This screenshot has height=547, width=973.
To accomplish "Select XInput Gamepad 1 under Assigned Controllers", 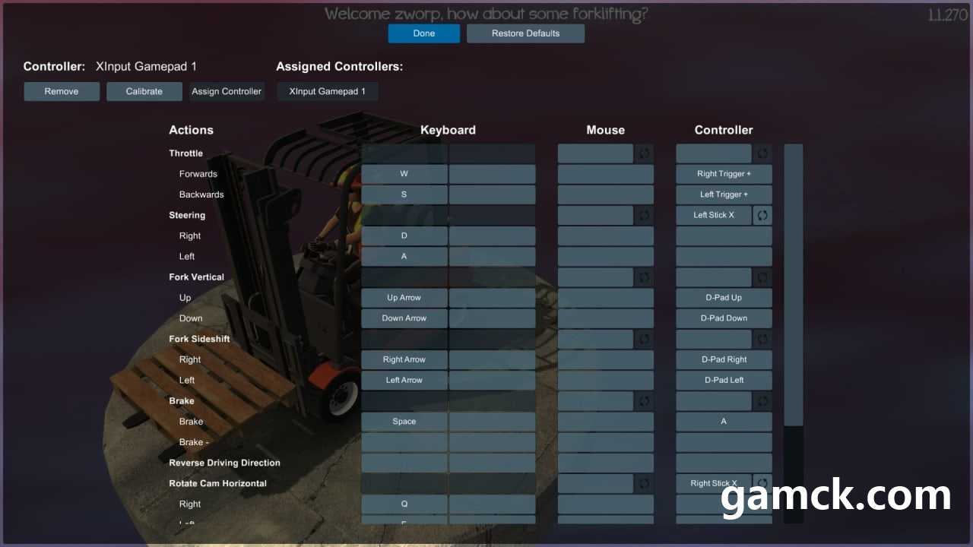I will coord(328,91).
